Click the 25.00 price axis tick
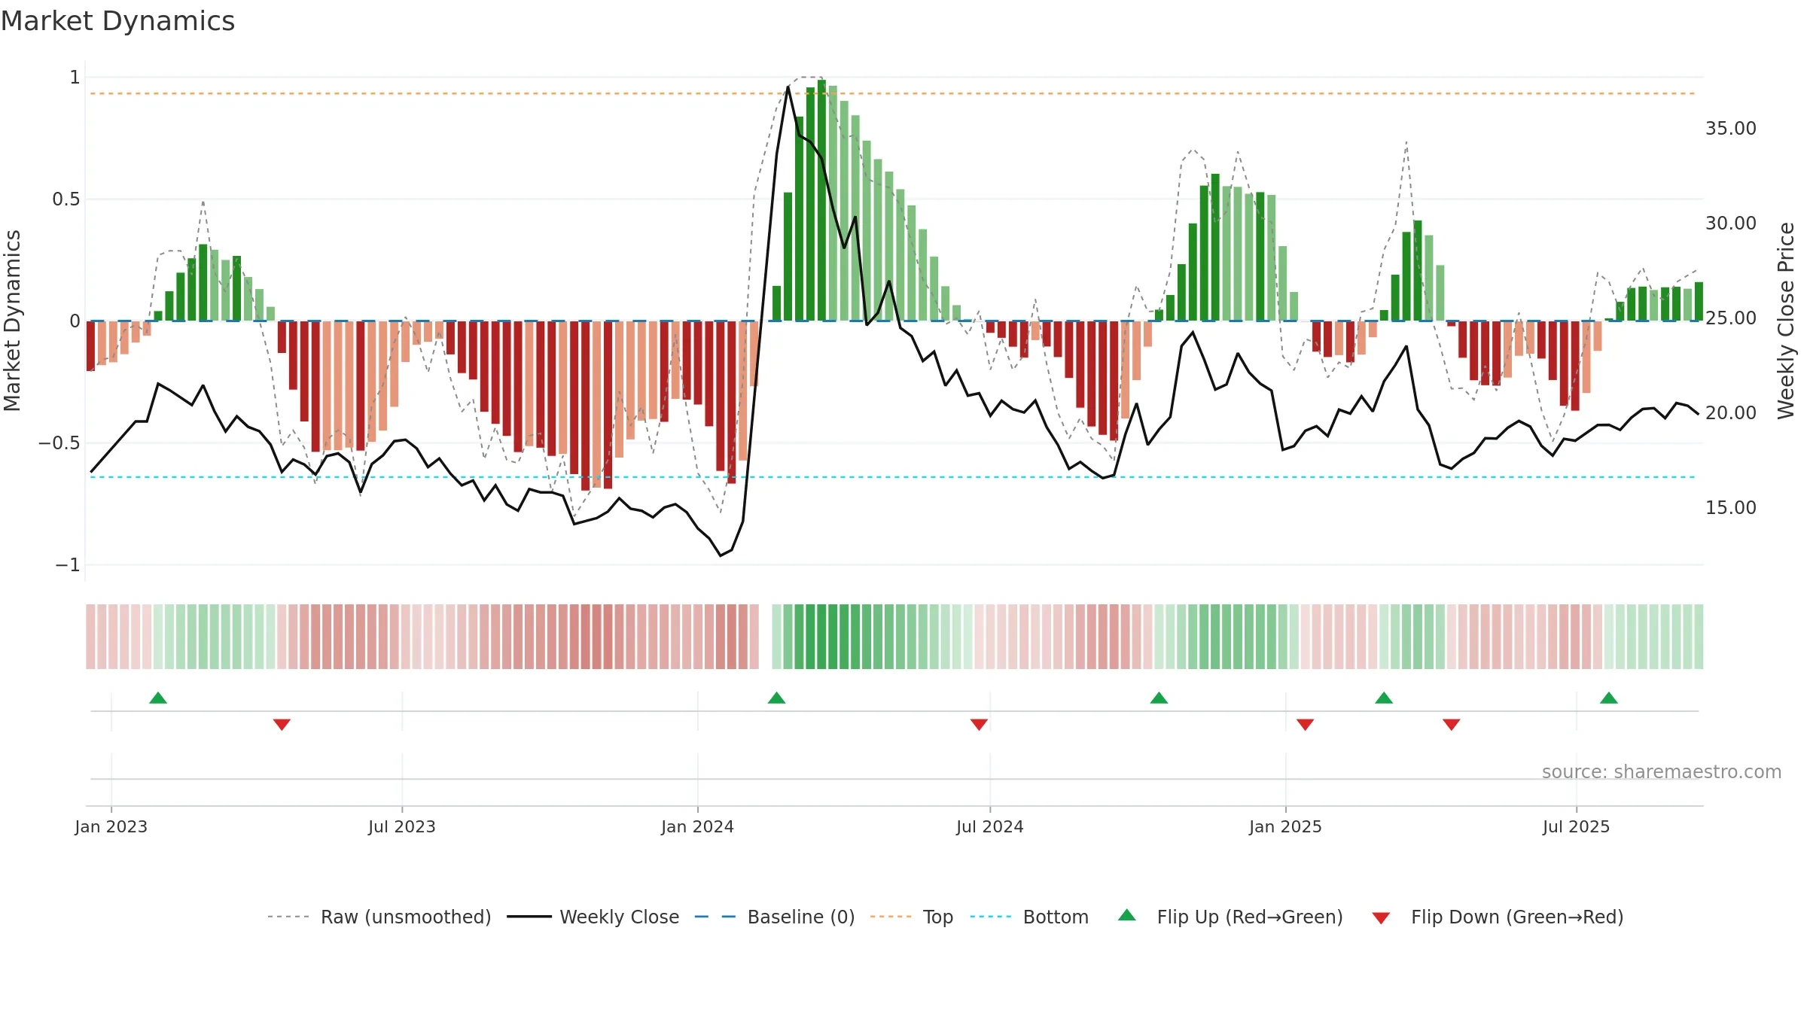The height and width of the screenshot is (1016, 1807). click(1731, 318)
